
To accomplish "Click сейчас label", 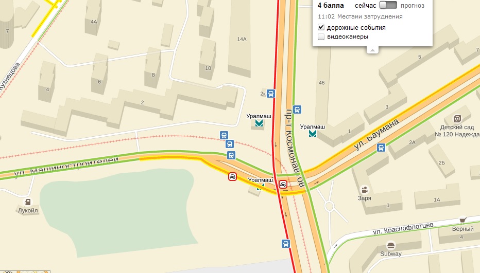I will click(366, 6).
